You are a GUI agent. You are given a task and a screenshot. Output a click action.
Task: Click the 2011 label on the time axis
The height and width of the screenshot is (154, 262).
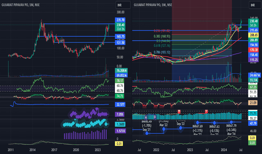10,150
